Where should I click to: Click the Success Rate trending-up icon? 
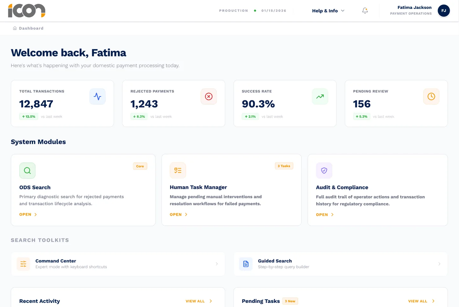coord(320,96)
